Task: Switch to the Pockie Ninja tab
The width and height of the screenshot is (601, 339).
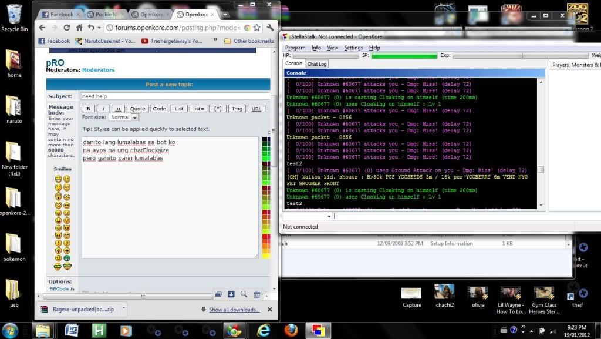Action: tap(106, 15)
